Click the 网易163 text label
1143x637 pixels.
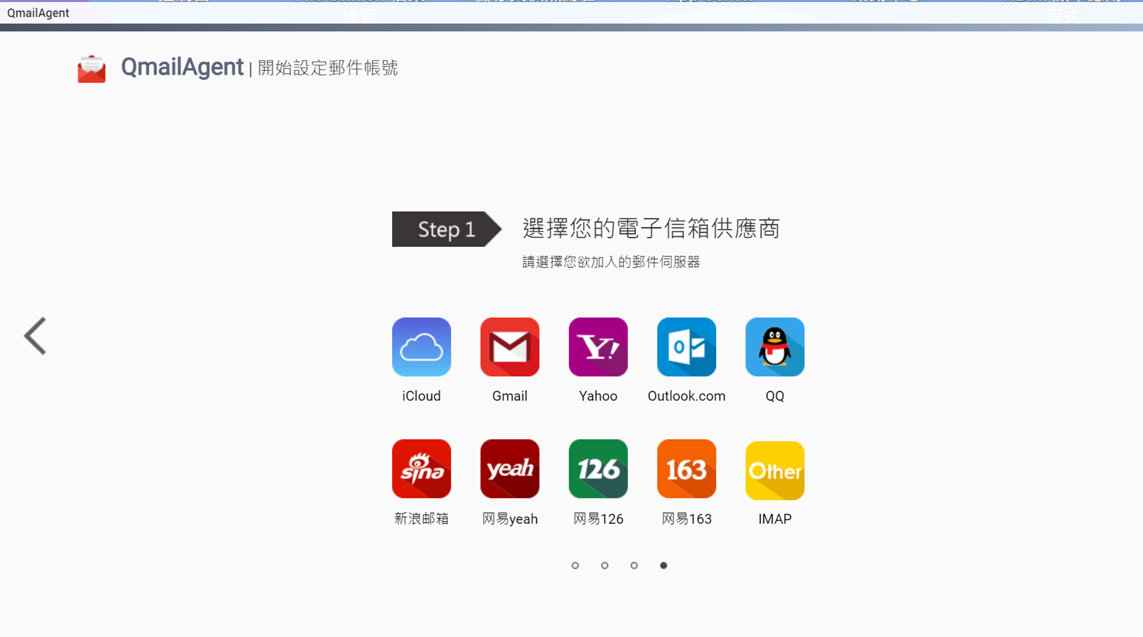(686, 519)
